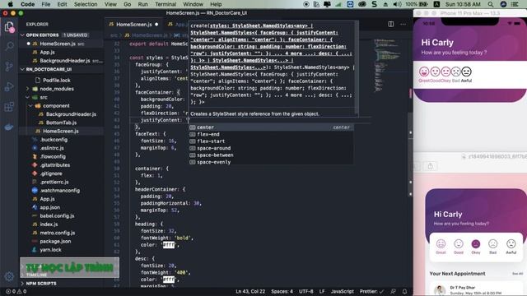This screenshot has height=296, width=527.
Task: Open the Go menu
Action: [x=128, y=4]
